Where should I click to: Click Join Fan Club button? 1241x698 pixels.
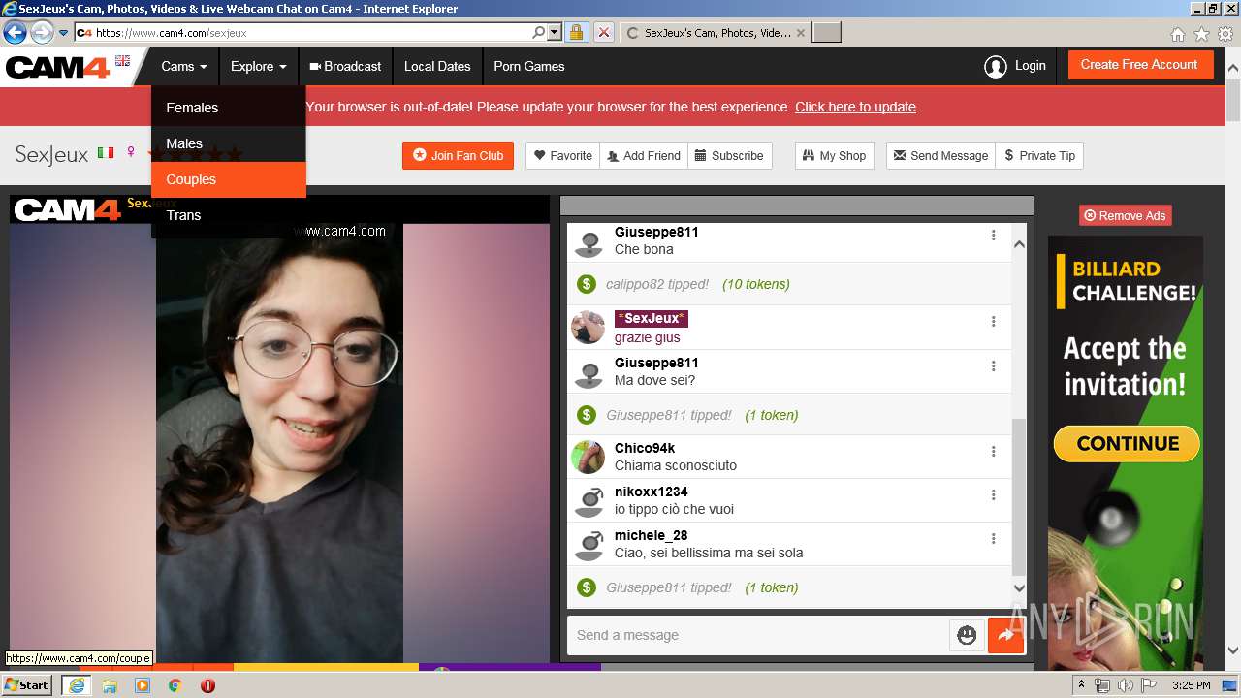tap(458, 155)
